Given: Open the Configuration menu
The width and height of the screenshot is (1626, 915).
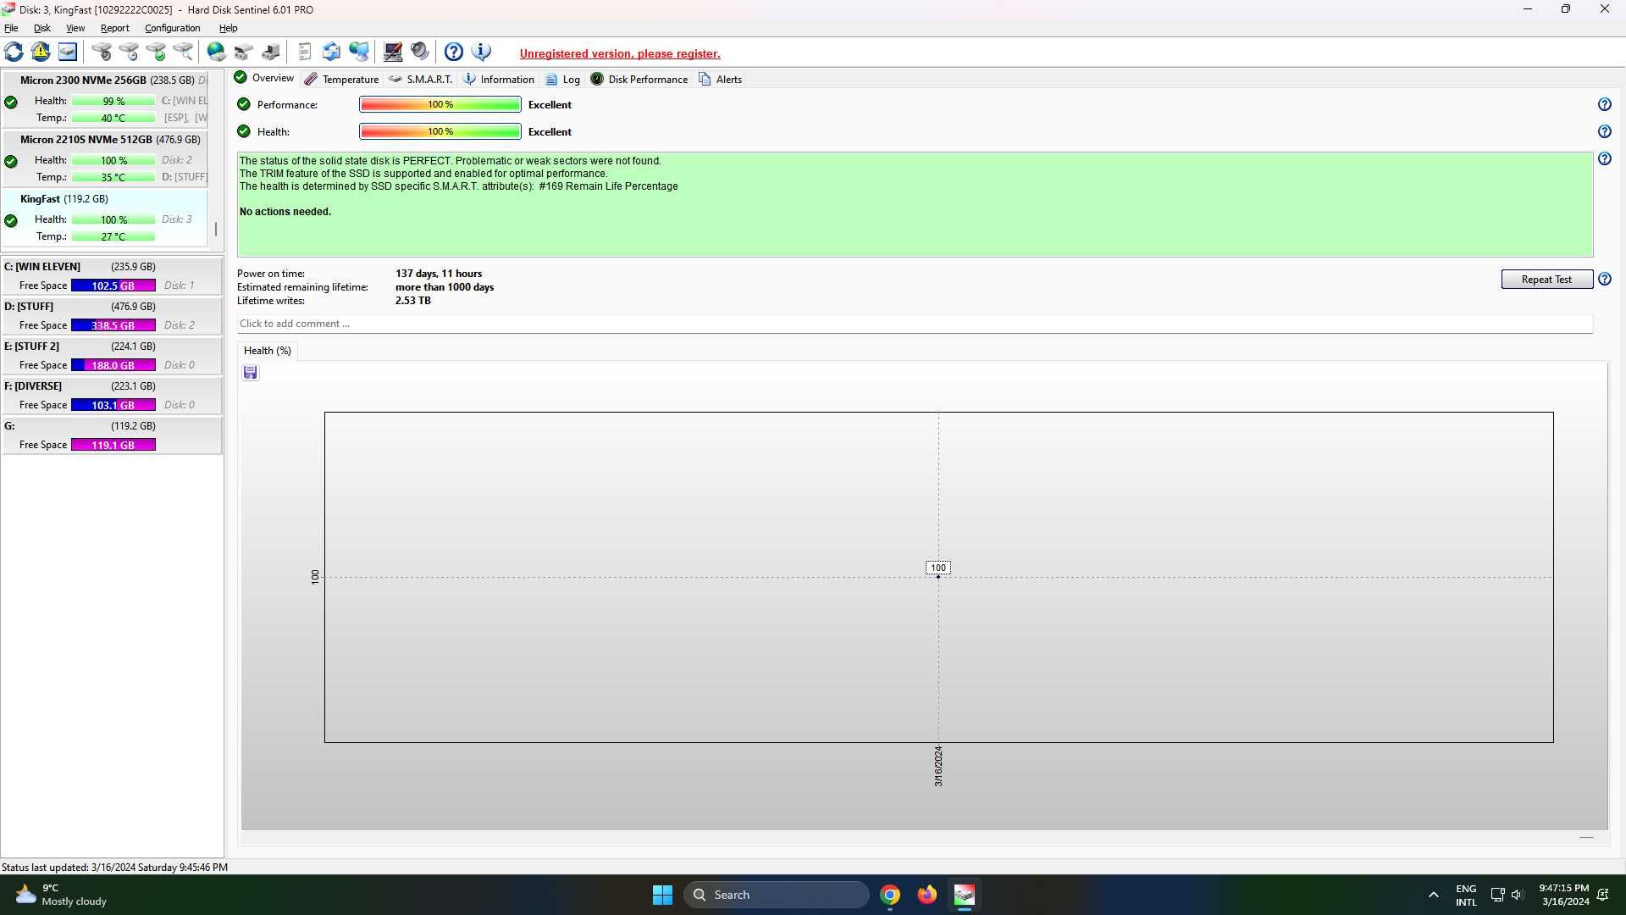Looking at the screenshot, I should (172, 28).
